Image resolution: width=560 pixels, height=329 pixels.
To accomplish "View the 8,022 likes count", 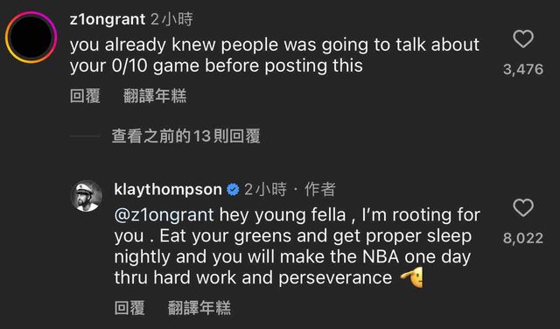I will click(x=523, y=238).
